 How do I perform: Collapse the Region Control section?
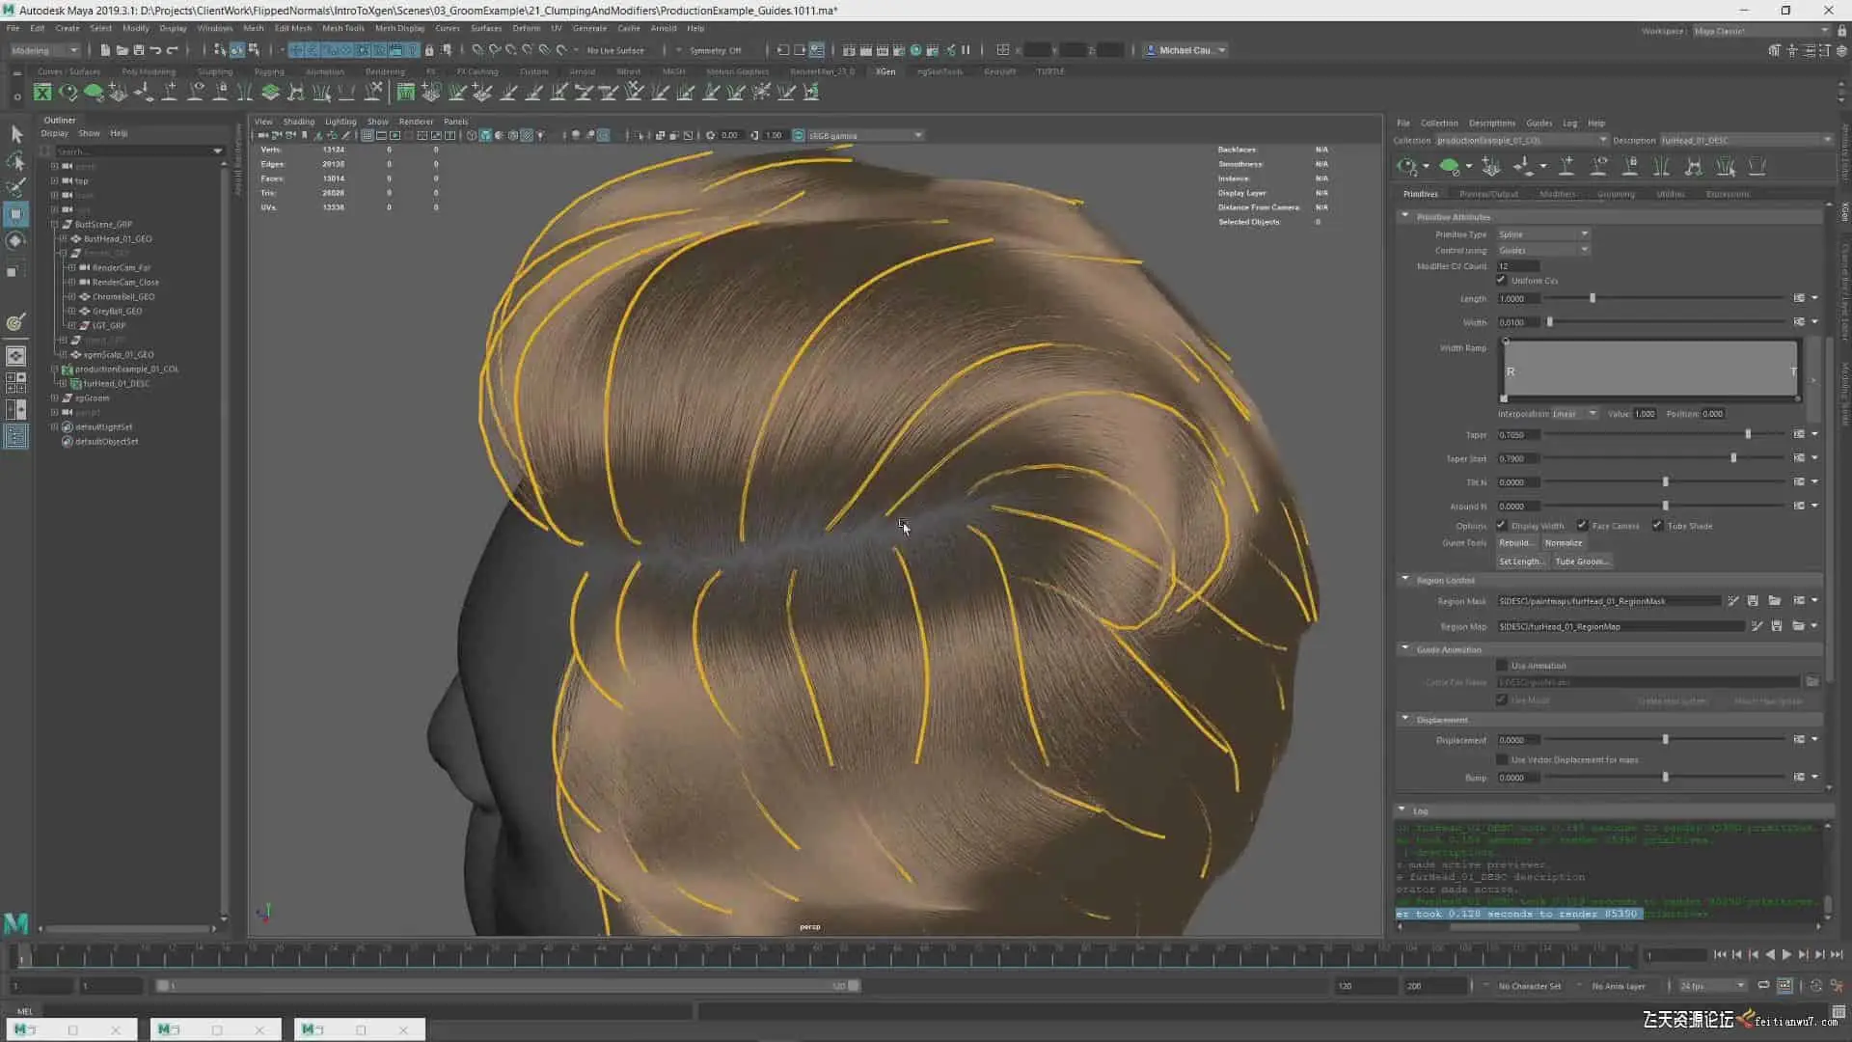coord(1405,580)
